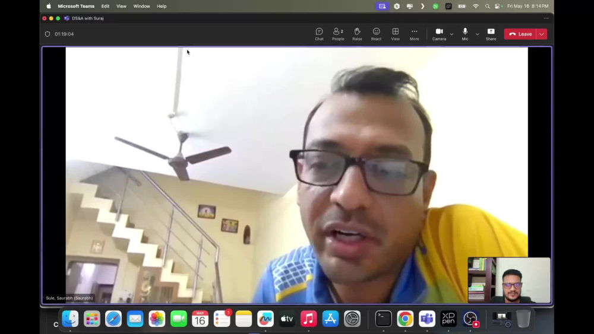Open OBS Studio from the Dock
The image size is (594, 334).
pyautogui.click(x=470, y=319)
